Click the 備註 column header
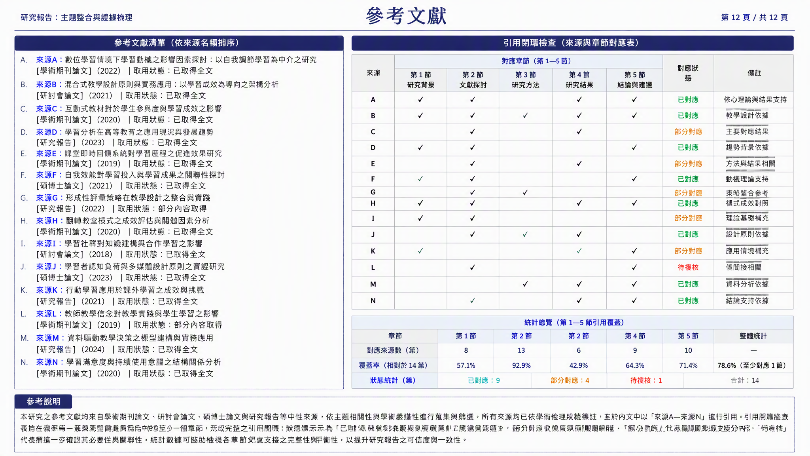810x456 pixels. [754, 73]
